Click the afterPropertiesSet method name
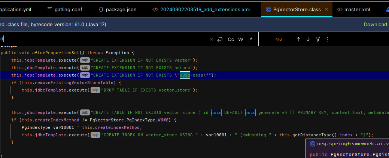 pos(55,53)
